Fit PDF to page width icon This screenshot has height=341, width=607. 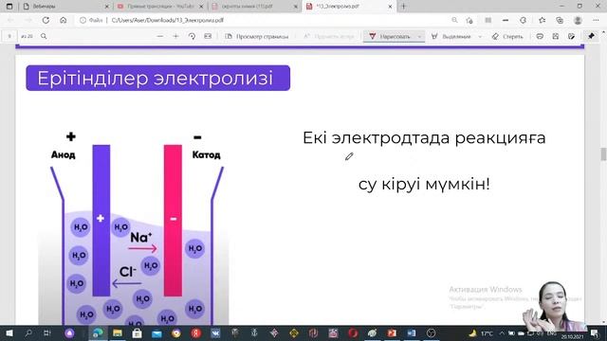208,36
